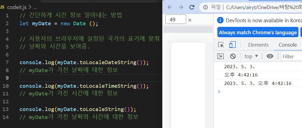The image size is (302, 128).
Task: Click the comment on line 14
Action: click(79, 117)
